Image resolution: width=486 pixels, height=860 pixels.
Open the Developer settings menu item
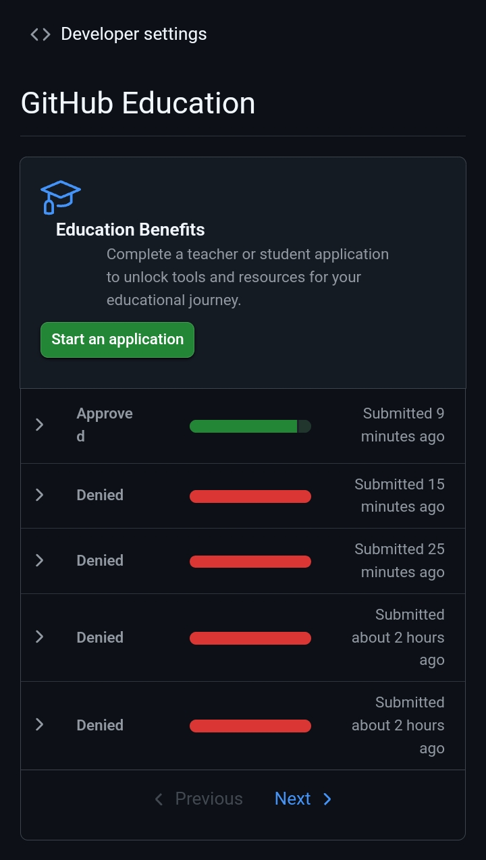[x=134, y=34]
